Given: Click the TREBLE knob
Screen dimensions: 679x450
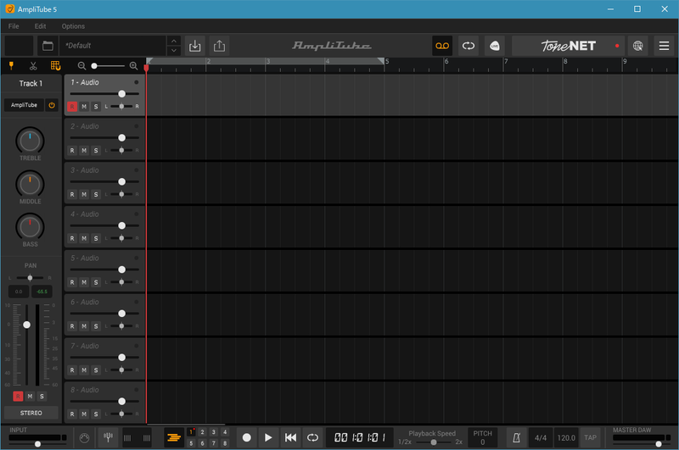Looking at the screenshot, I should point(30,141).
